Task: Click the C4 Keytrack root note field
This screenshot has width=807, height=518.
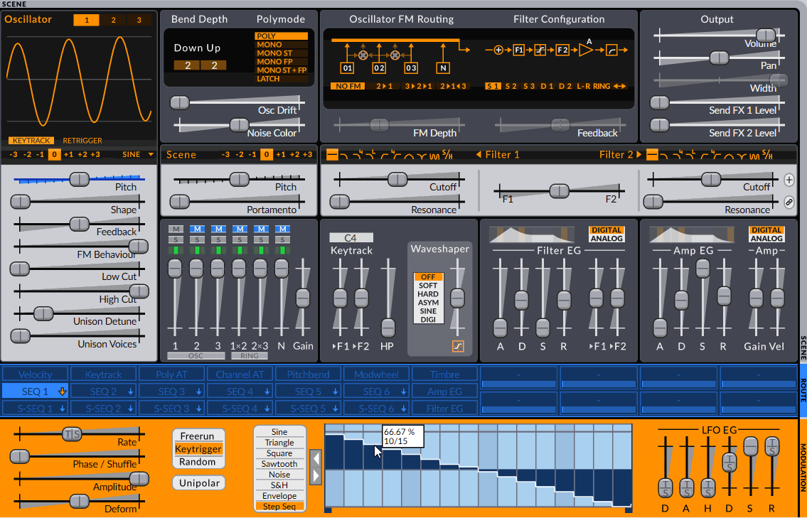Action: tap(351, 237)
